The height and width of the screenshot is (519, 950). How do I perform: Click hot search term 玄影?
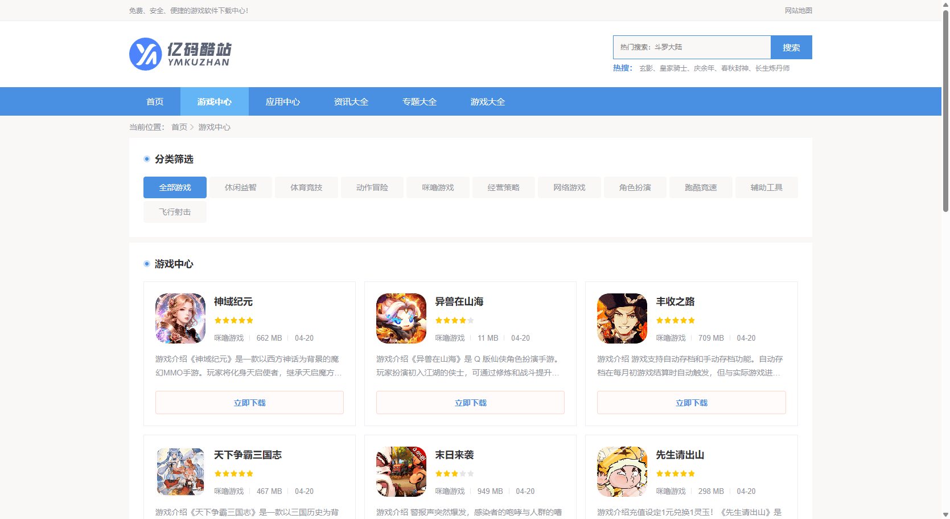coord(646,68)
